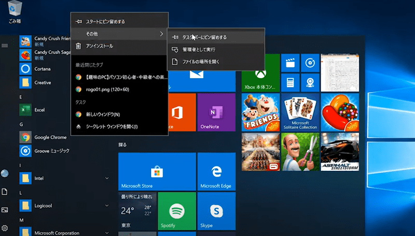Open the Calculator small tile
This screenshot has height=236, width=415.
pos(290,83)
